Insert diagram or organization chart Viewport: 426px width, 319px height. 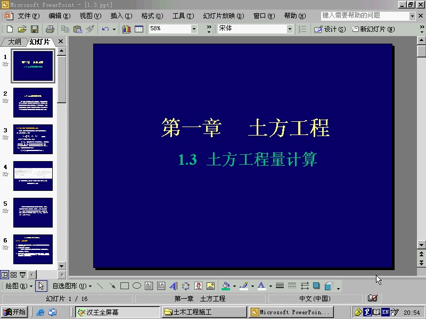pos(186,286)
